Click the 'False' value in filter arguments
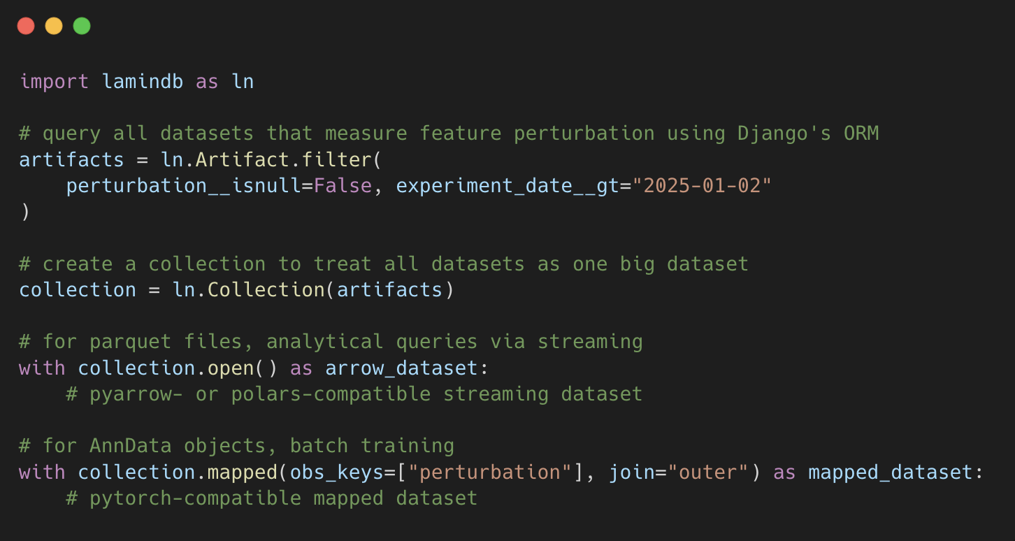The image size is (1015, 541). (343, 186)
